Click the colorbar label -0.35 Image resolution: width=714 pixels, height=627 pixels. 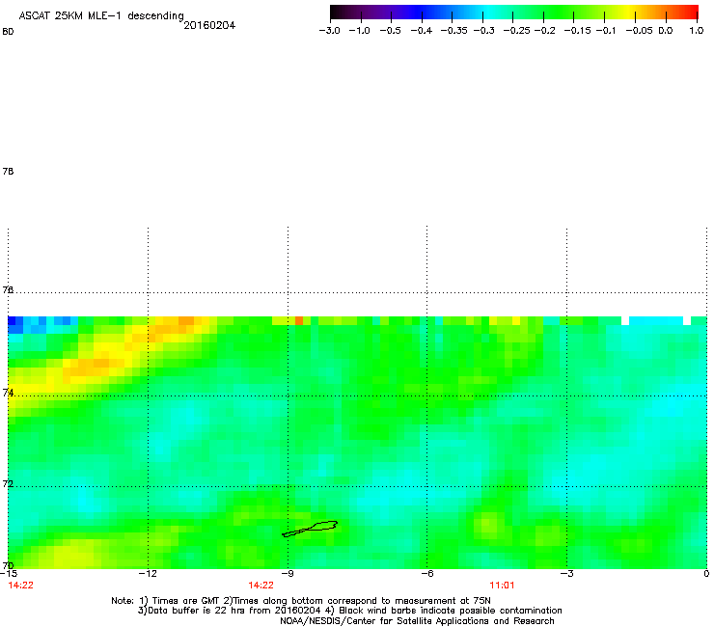[x=454, y=31]
